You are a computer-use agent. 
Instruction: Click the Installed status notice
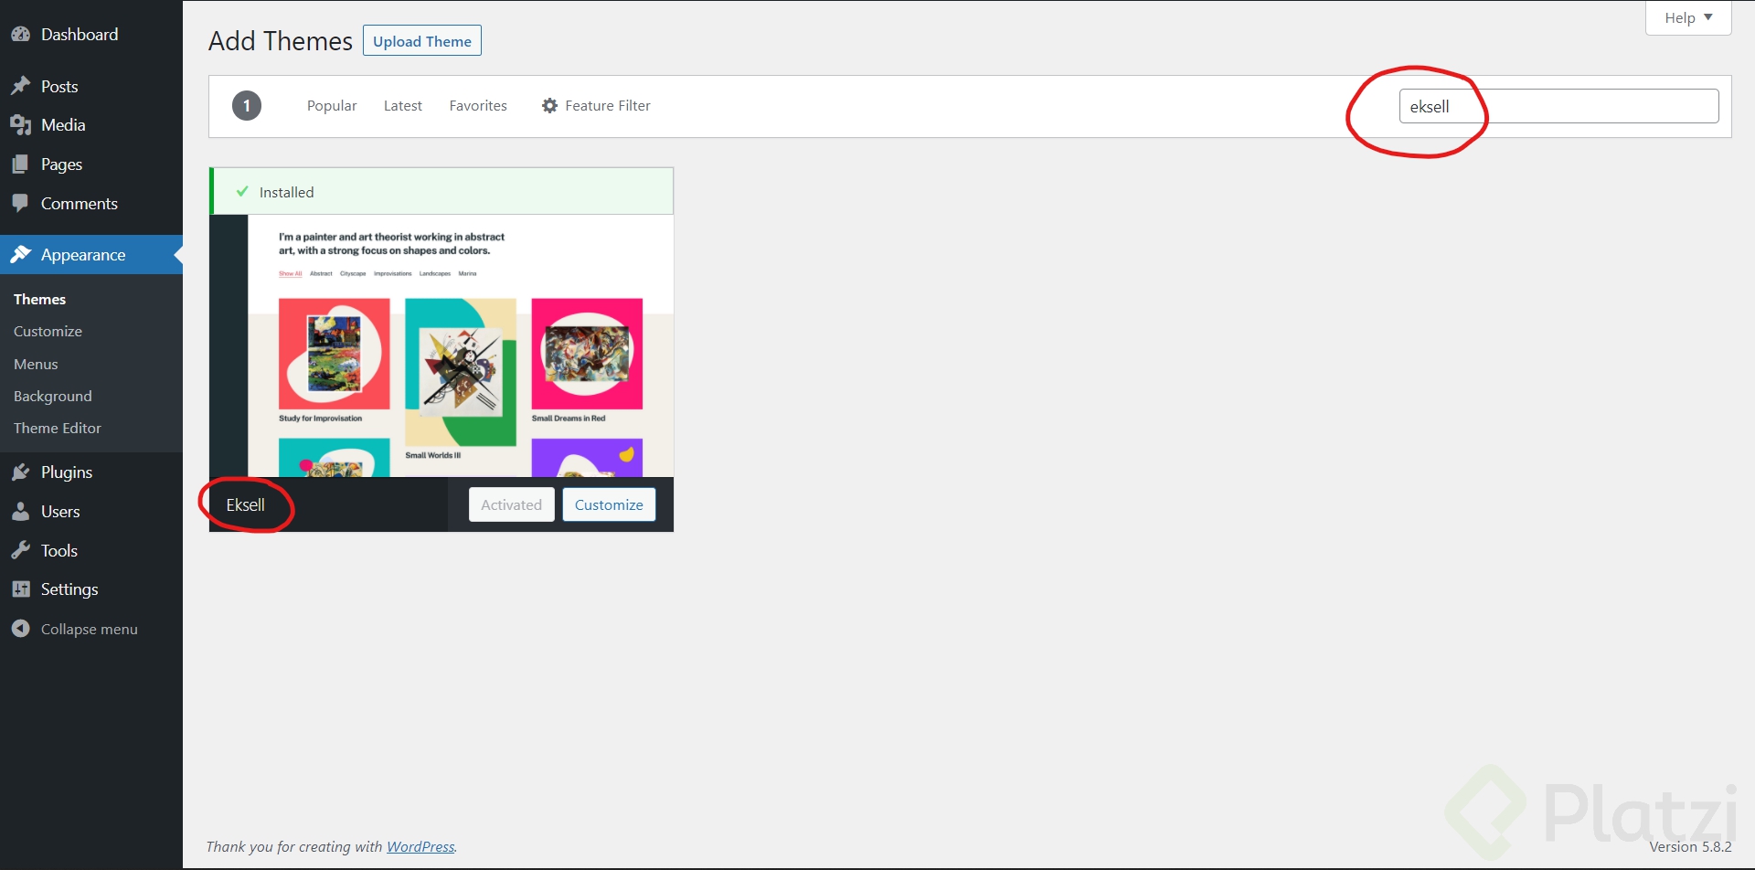[441, 192]
